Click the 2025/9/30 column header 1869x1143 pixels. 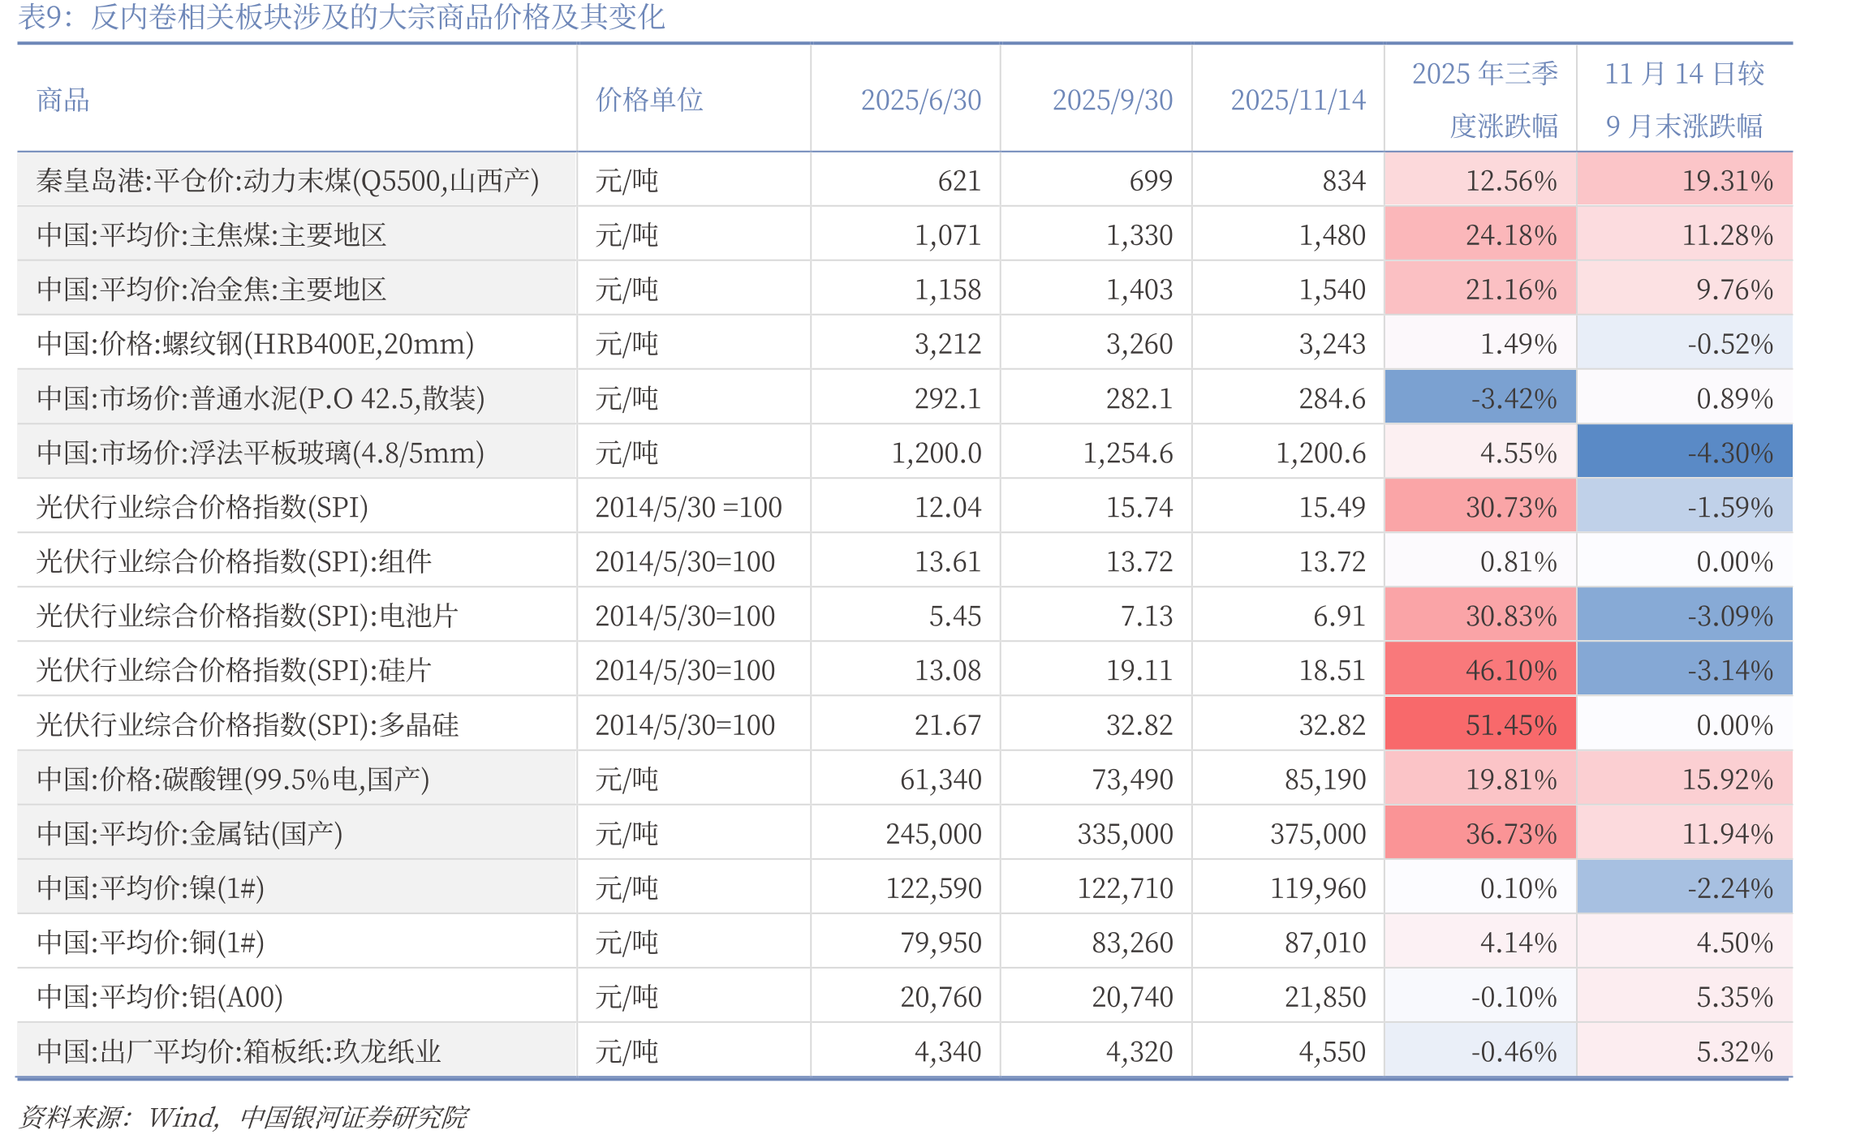[x=1113, y=100]
